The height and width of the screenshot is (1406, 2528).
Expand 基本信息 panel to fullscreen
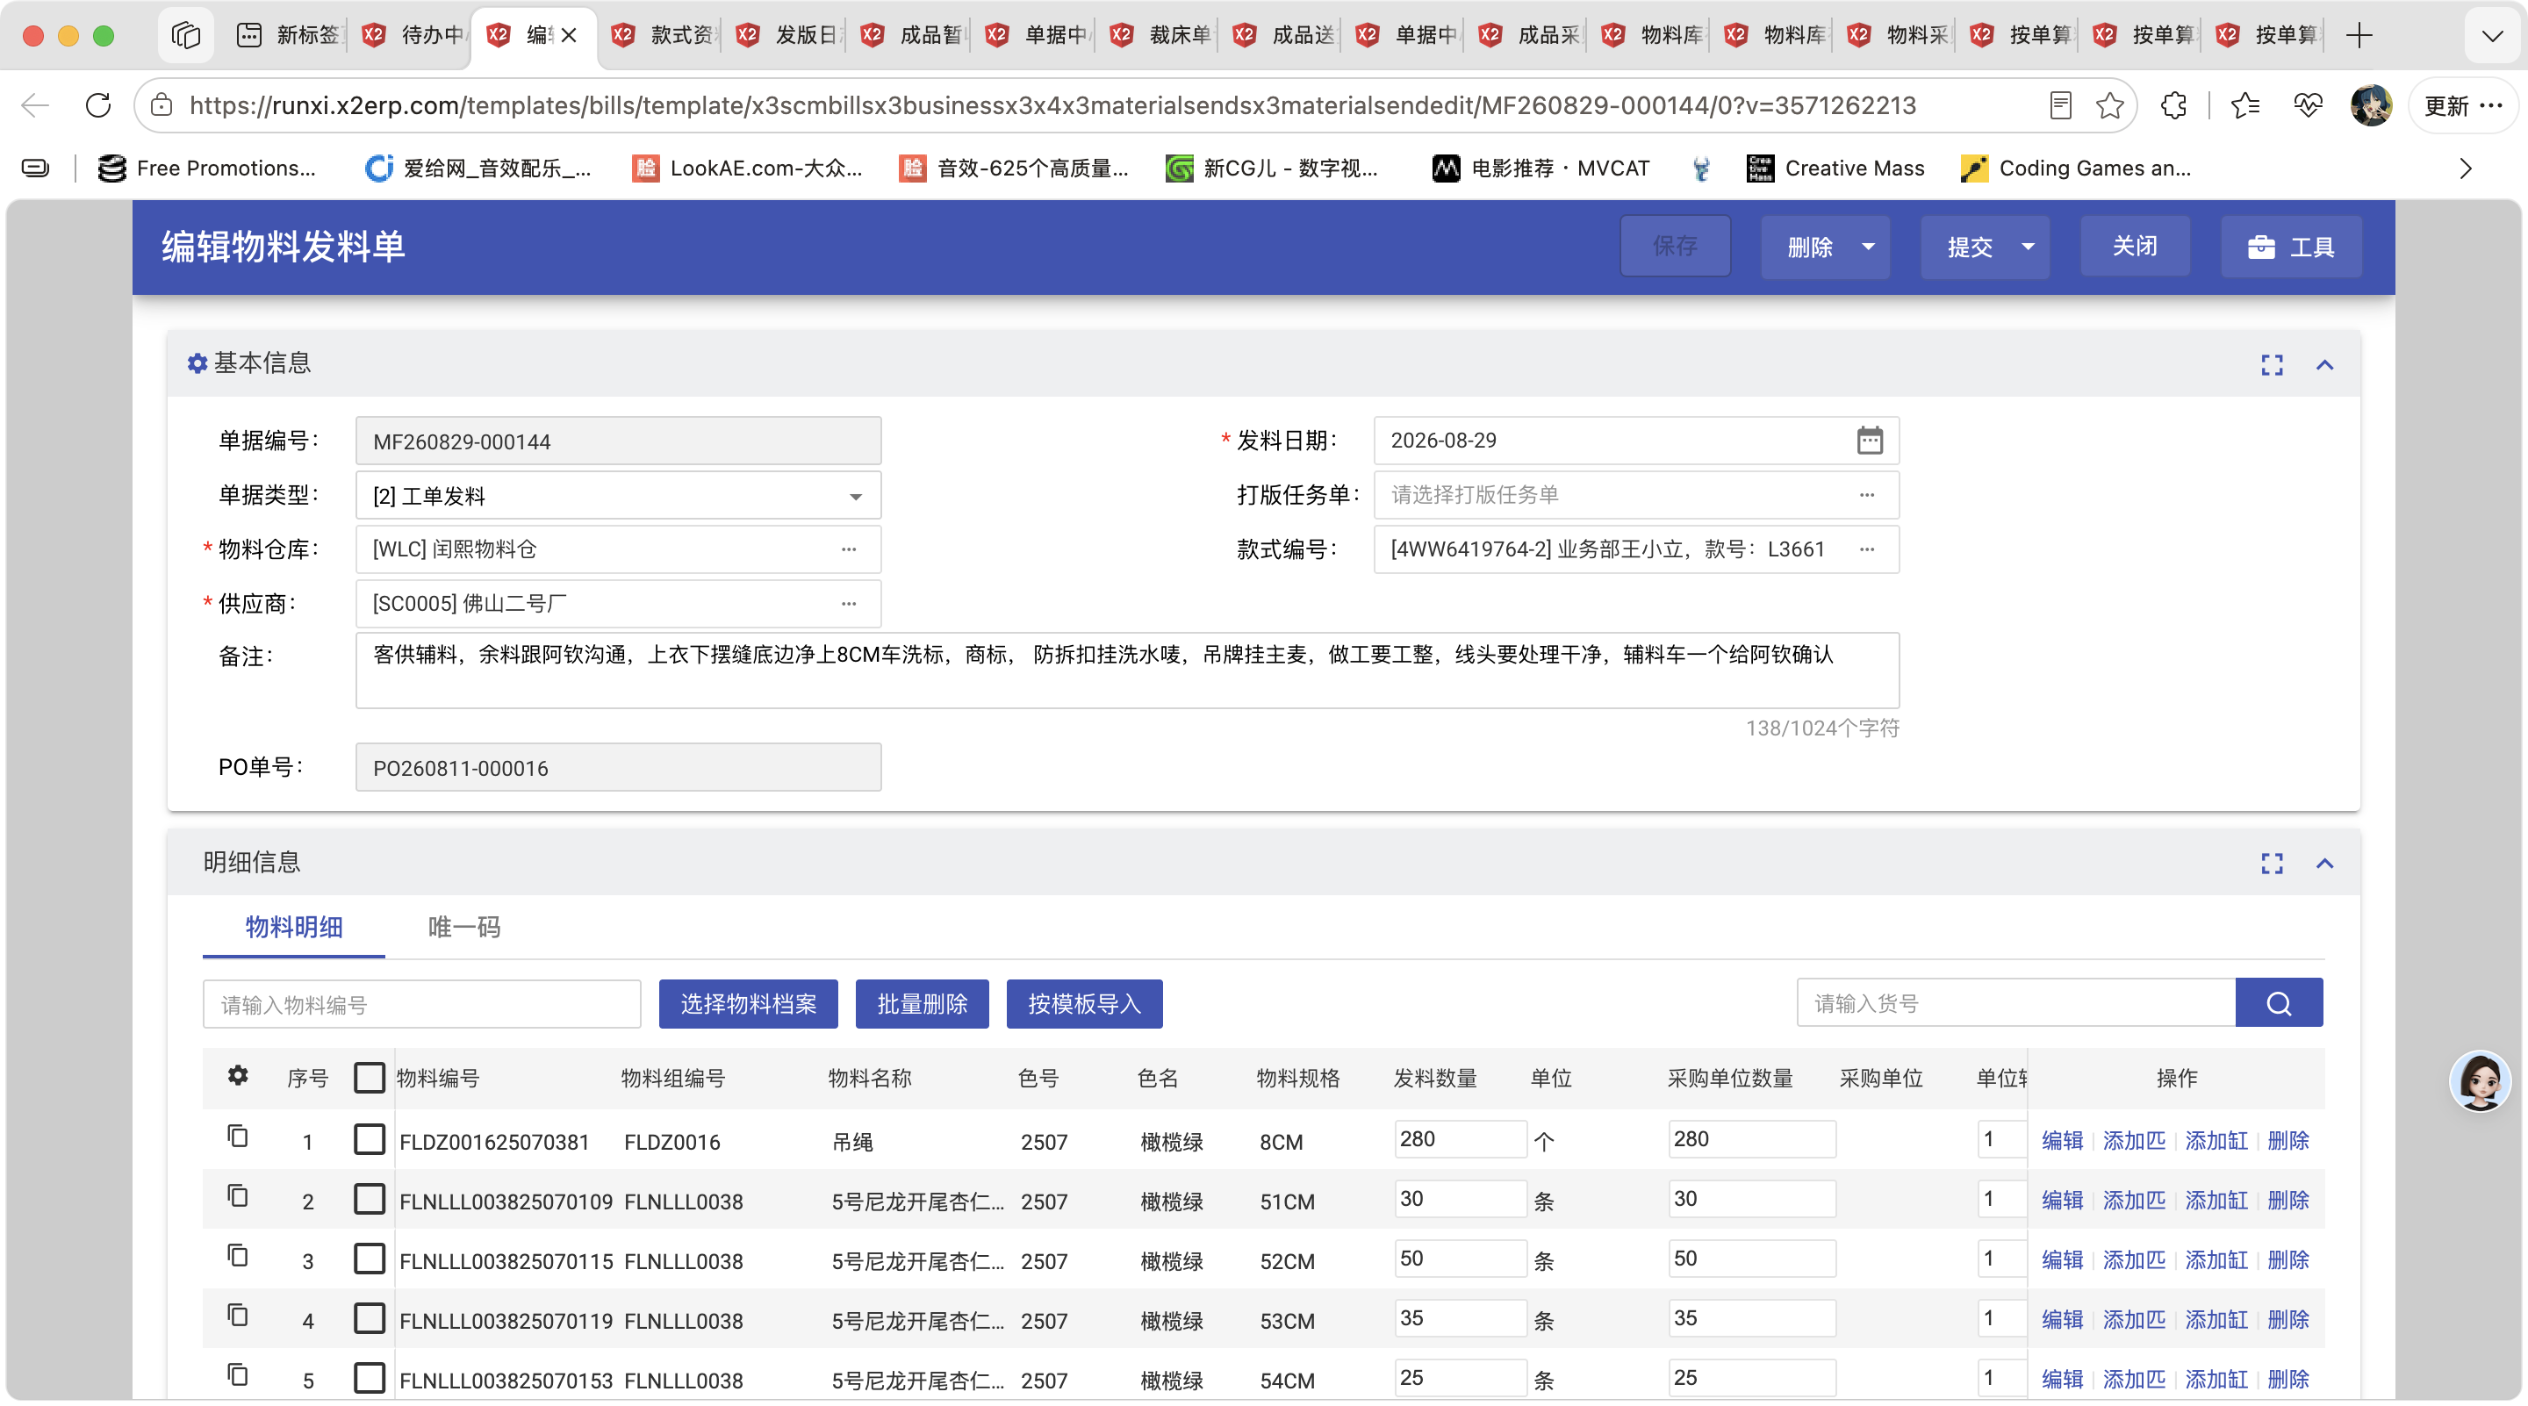pos(2271,365)
